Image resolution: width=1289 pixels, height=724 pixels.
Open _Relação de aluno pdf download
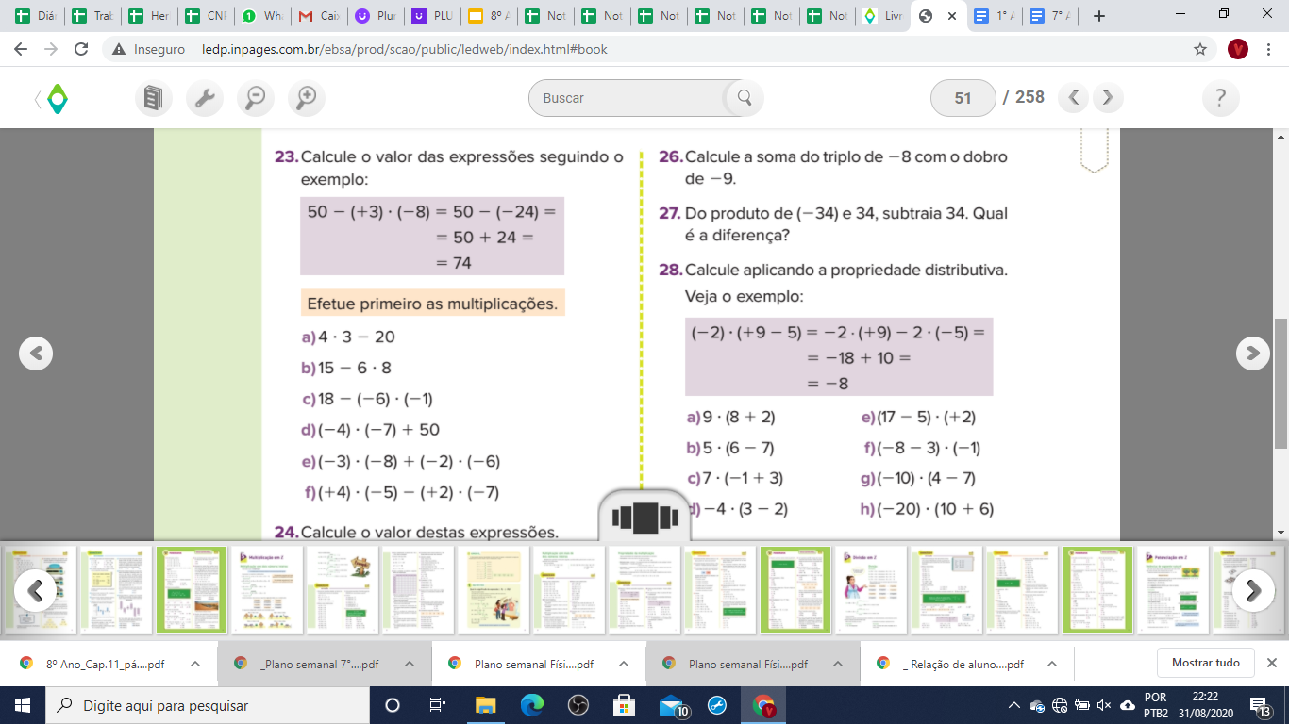tap(951, 664)
